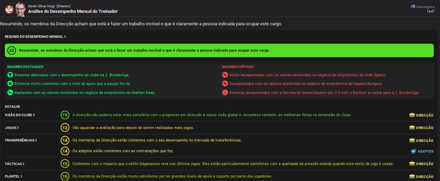Click the rating 16 circle for Plantel
The height and width of the screenshot is (181, 440).
pos(65,176)
